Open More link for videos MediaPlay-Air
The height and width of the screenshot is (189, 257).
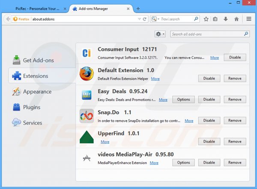[154, 163]
